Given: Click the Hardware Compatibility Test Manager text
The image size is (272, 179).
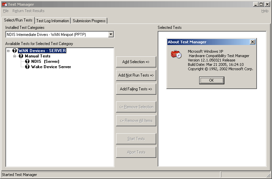Looking at the screenshot, I should (219, 56).
